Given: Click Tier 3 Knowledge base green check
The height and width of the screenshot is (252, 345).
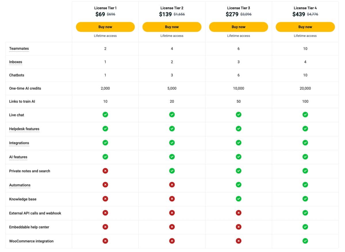Looking at the screenshot, I should (x=238, y=199).
